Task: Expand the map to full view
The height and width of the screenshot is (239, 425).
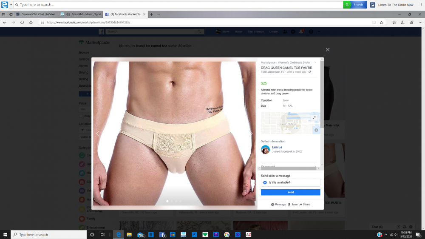Action: click(314, 118)
